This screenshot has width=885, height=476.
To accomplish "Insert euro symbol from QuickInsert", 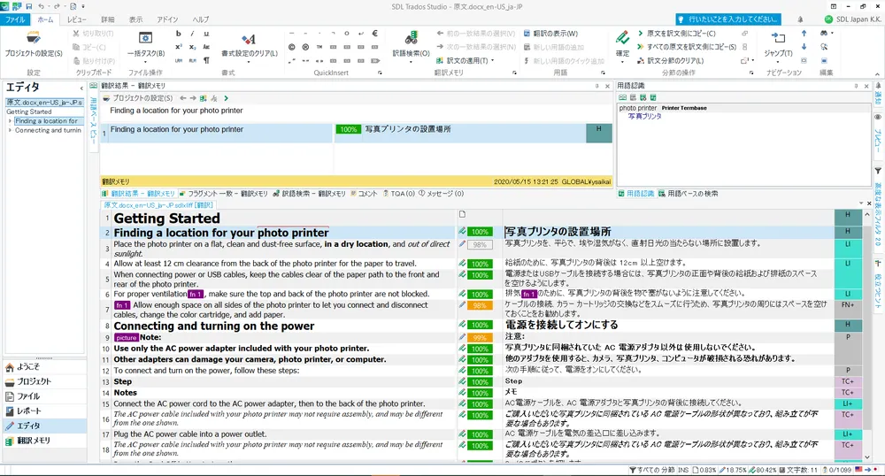I will click(x=374, y=34).
